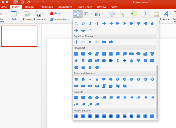Select the 32-Point Star shape
This screenshot has height=128, width=176.
(152, 79)
